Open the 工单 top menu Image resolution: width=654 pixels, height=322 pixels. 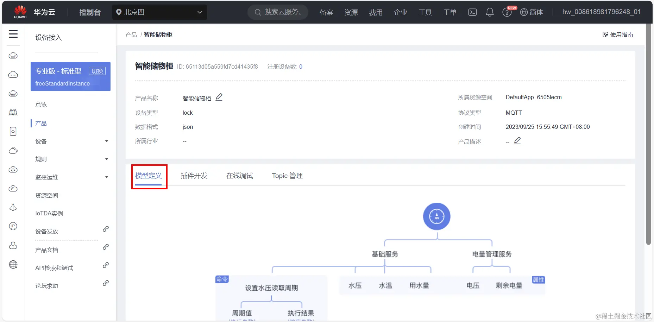(449, 12)
